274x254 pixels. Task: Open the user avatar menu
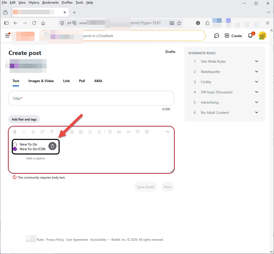point(262,36)
